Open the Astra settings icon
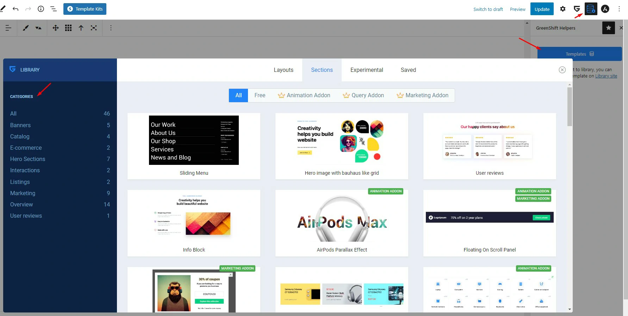 click(605, 9)
